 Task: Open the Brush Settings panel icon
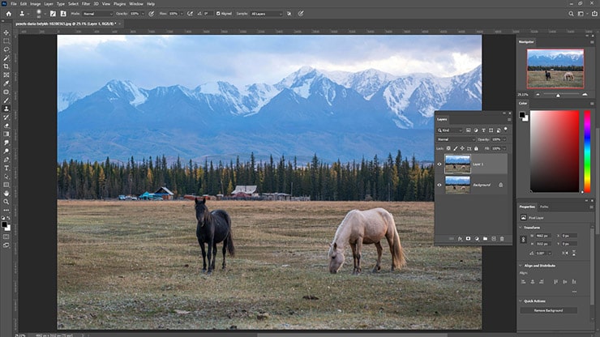click(x=53, y=14)
